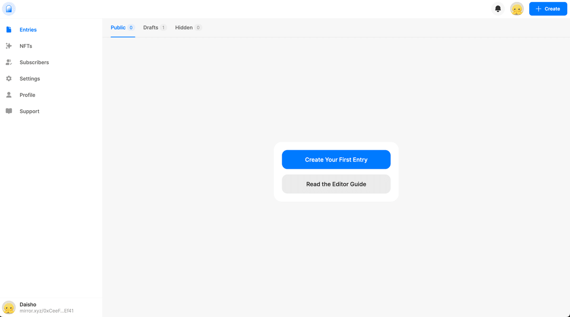Viewport: 570px width, 317px height.
Task: Select the Public tab
Action: [x=118, y=27]
